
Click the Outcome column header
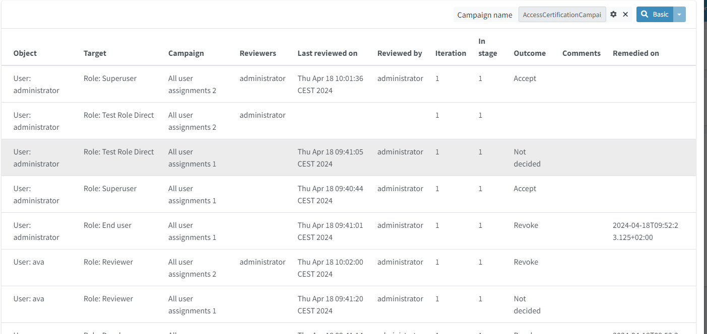coord(530,53)
